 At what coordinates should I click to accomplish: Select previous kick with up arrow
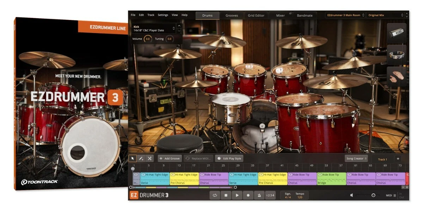[179, 26]
